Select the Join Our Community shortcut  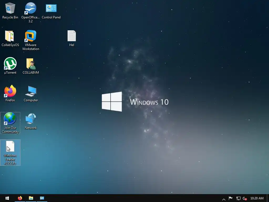click(10, 123)
